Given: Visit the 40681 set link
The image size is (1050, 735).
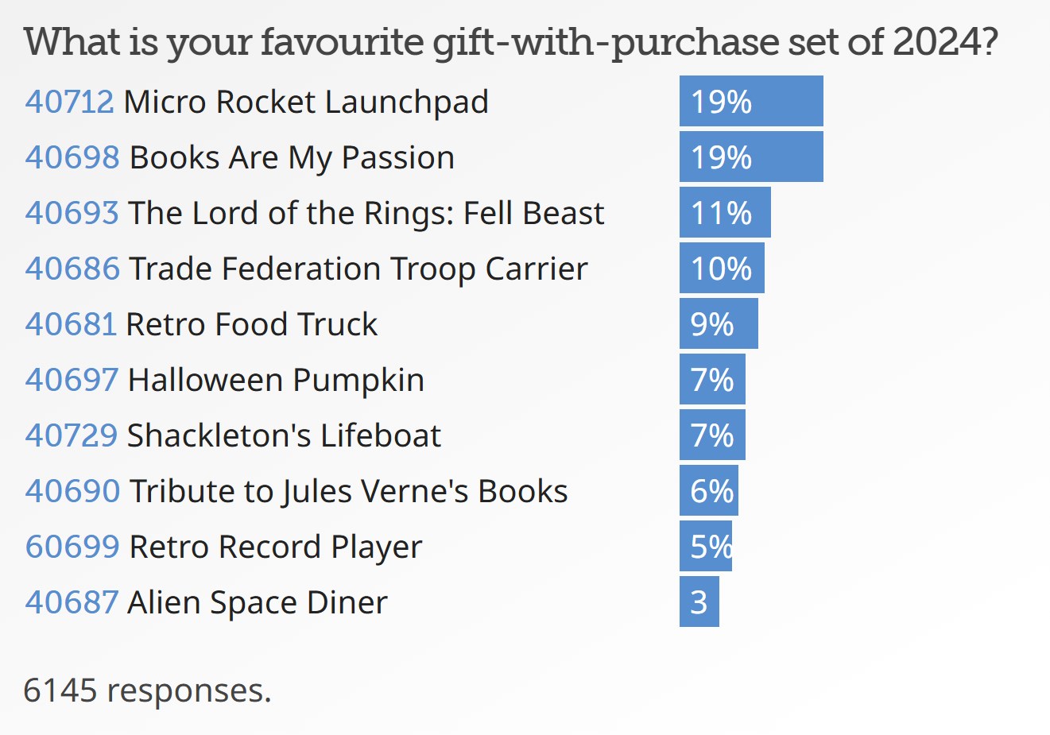Looking at the screenshot, I should pyautogui.click(x=71, y=324).
